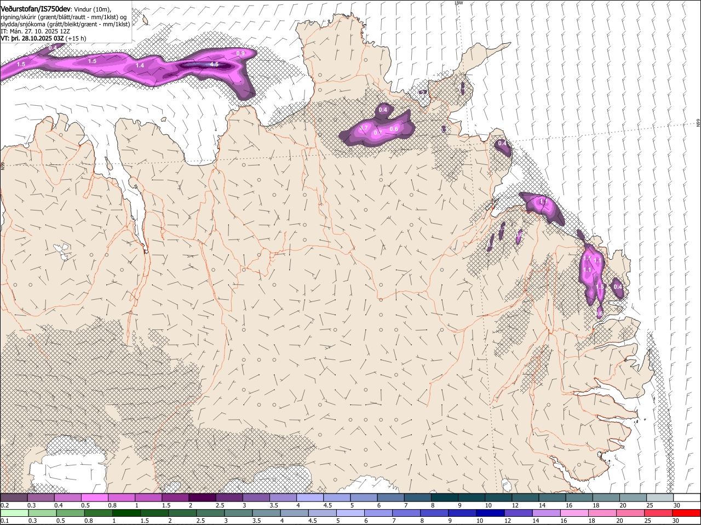701x525 pixels.
Task: Top legend row: swatch between 10 and 12
Action: tap(499, 497)
